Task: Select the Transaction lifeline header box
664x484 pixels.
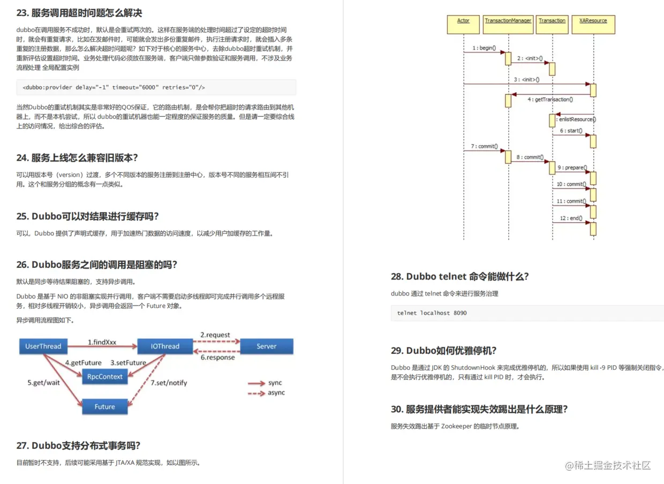Action: click(x=552, y=25)
